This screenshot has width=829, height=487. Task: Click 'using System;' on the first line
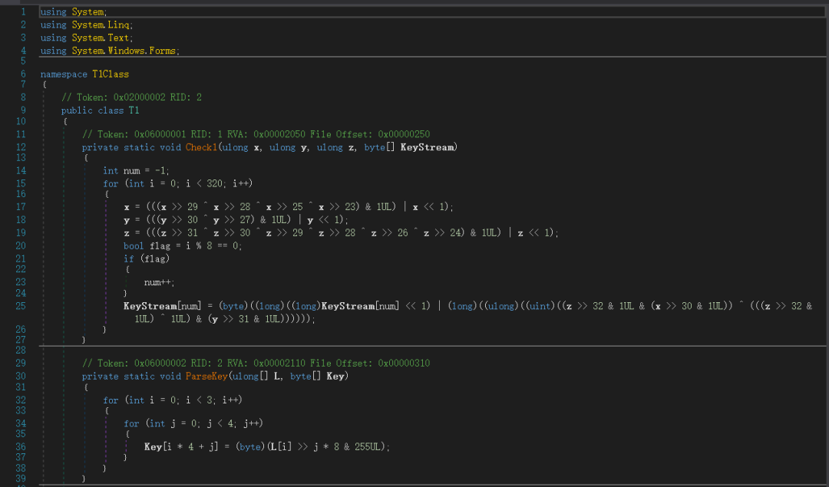[x=74, y=12]
